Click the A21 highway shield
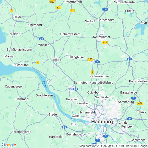 129,59
